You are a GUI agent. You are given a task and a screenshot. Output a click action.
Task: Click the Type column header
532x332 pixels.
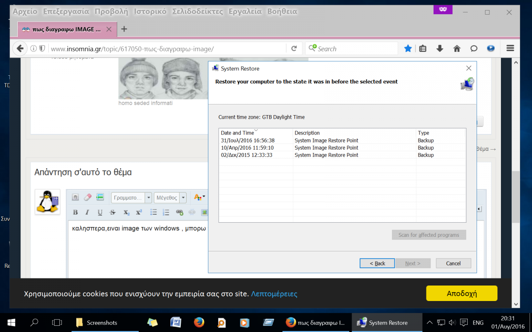[440, 133]
